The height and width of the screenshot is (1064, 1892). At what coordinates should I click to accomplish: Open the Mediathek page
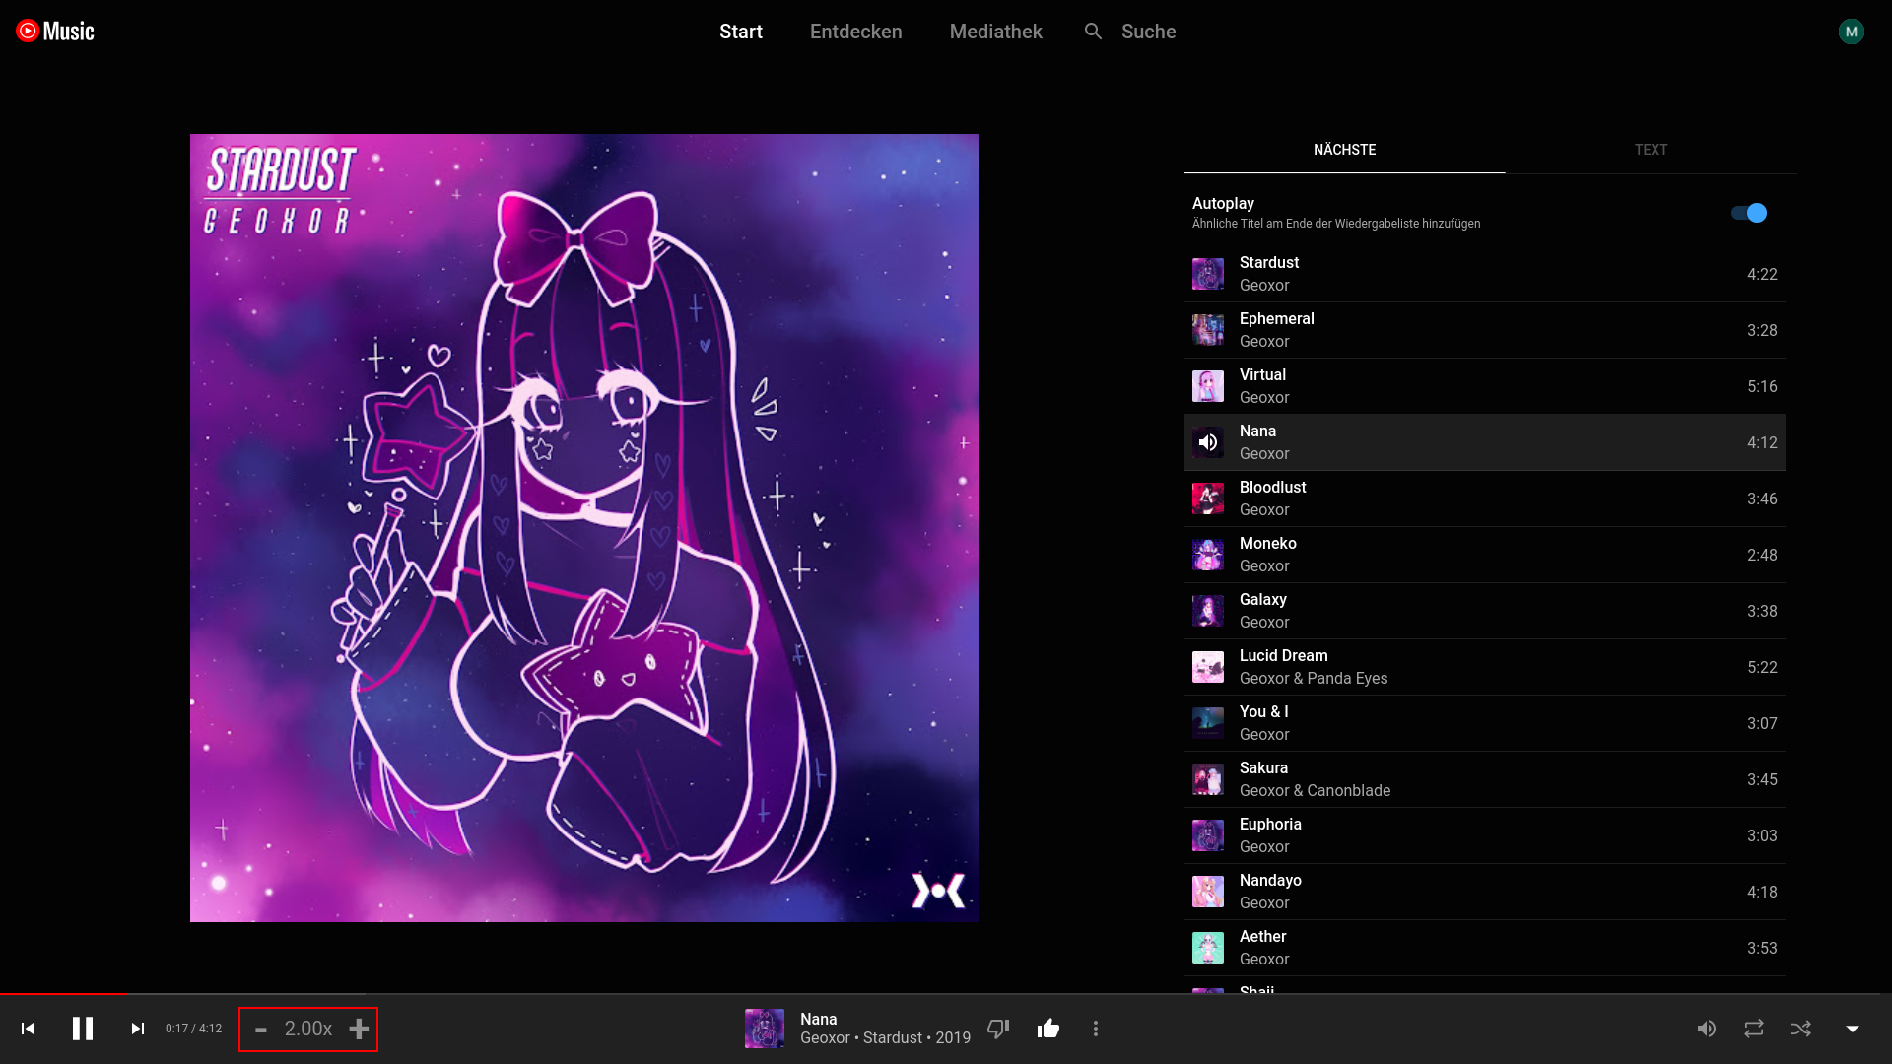(x=995, y=32)
